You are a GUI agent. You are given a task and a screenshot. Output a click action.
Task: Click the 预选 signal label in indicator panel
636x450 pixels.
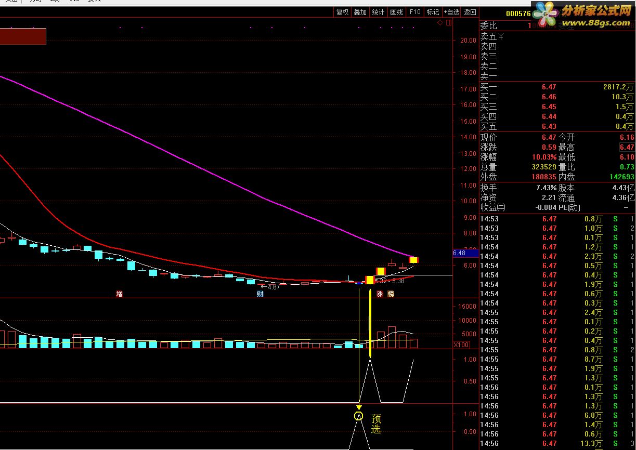point(375,423)
